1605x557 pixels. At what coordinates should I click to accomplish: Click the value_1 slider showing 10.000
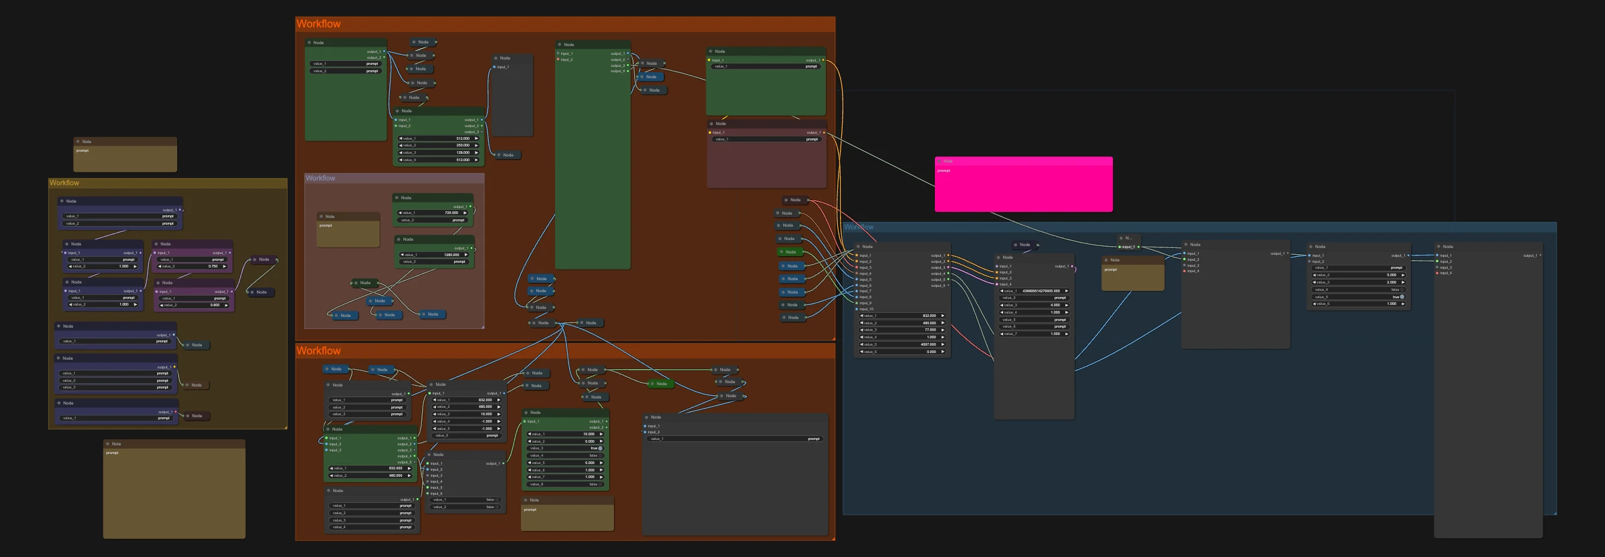566,434
